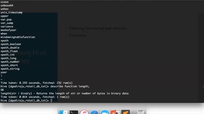Click the 'unhex' line in the terminal
Viewport: 204px width, 114px height.
tap(4, 9)
